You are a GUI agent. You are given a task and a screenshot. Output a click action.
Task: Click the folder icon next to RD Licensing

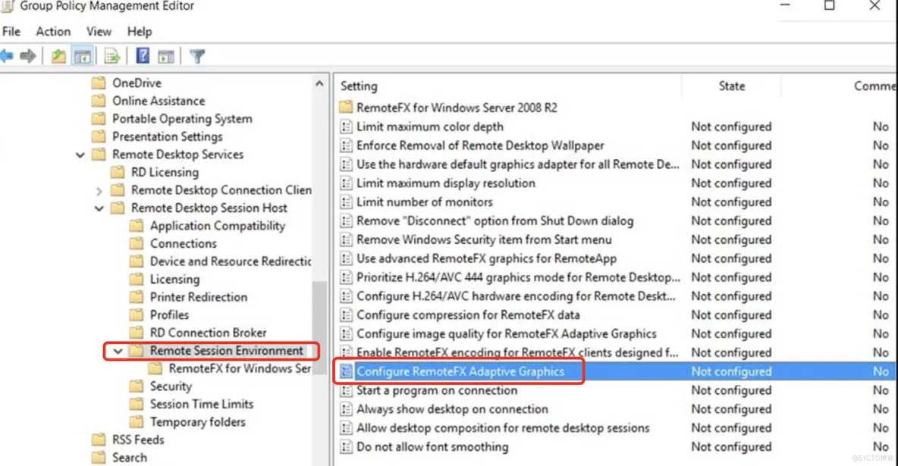(118, 172)
